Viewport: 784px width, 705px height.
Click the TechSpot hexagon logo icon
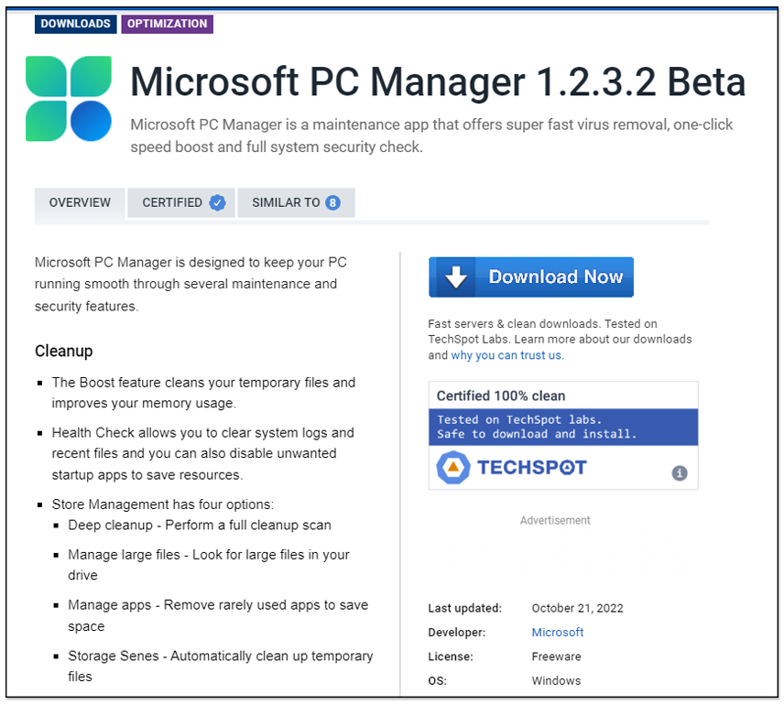click(452, 468)
